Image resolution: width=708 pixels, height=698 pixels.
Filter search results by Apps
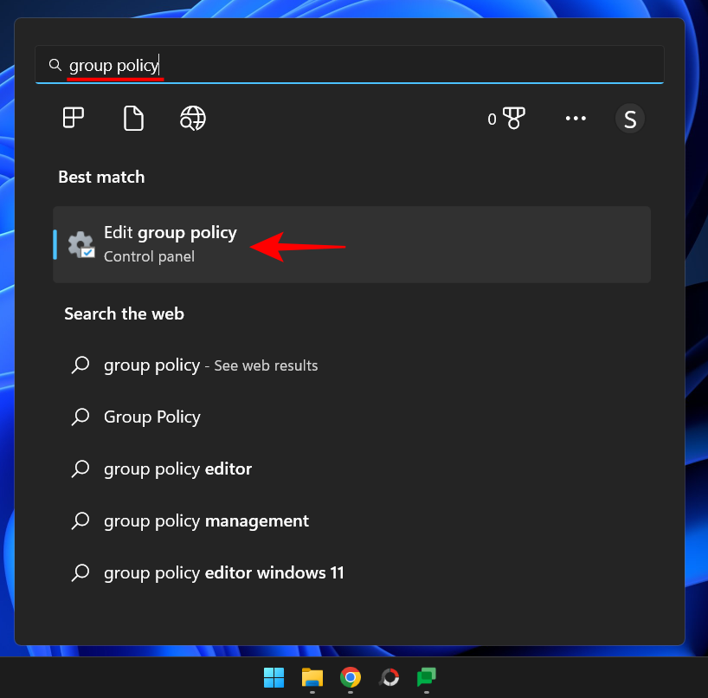coord(73,118)
